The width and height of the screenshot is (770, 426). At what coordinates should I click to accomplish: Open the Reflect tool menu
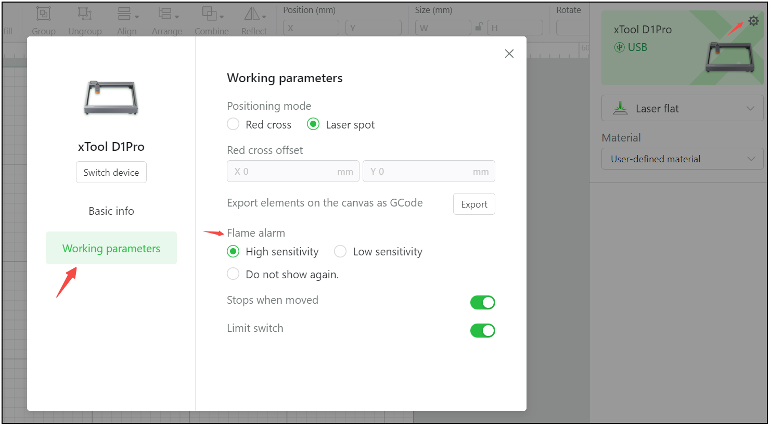coord(254,14)
